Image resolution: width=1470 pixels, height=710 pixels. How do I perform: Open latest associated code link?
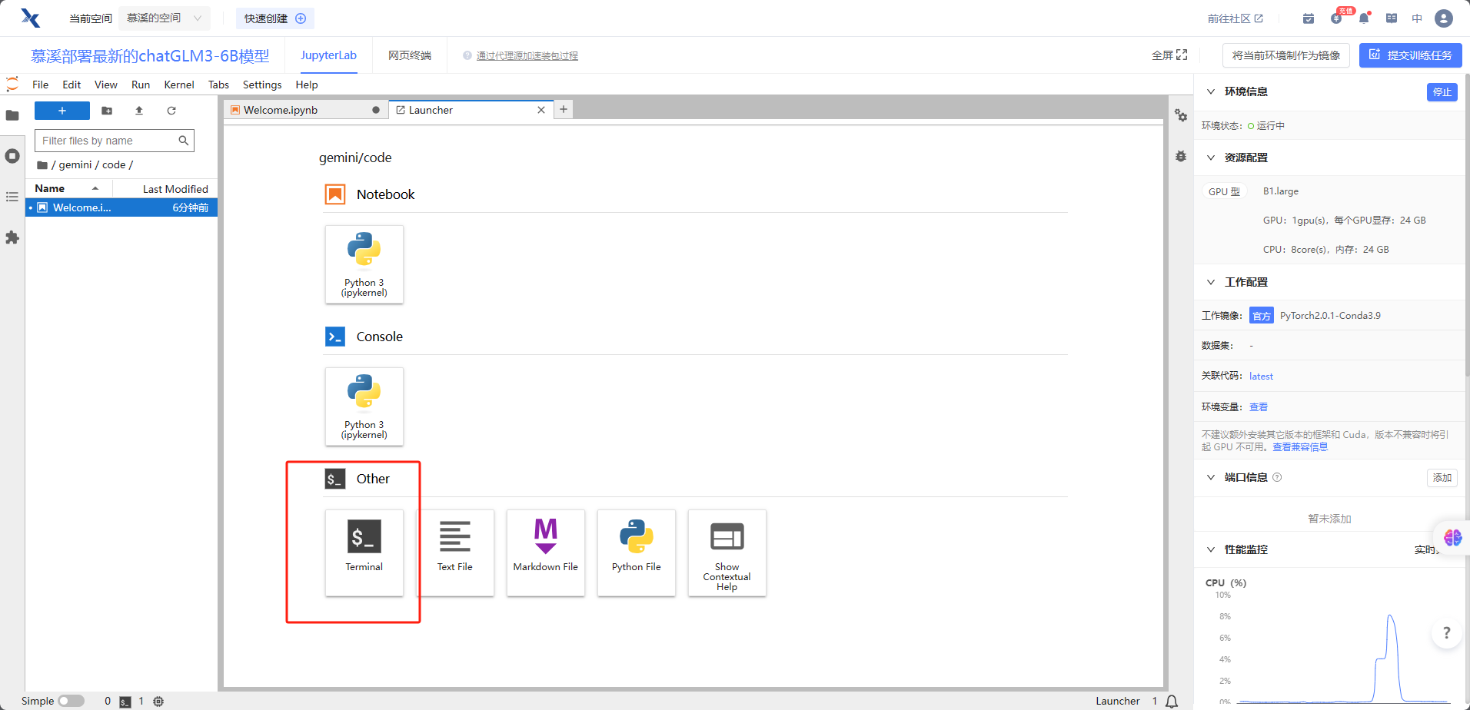tap(1261, 376)
